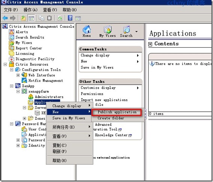The image size is (213, 182).
Task: Click the User Configurations tree icon
Action: coord(24,129)
